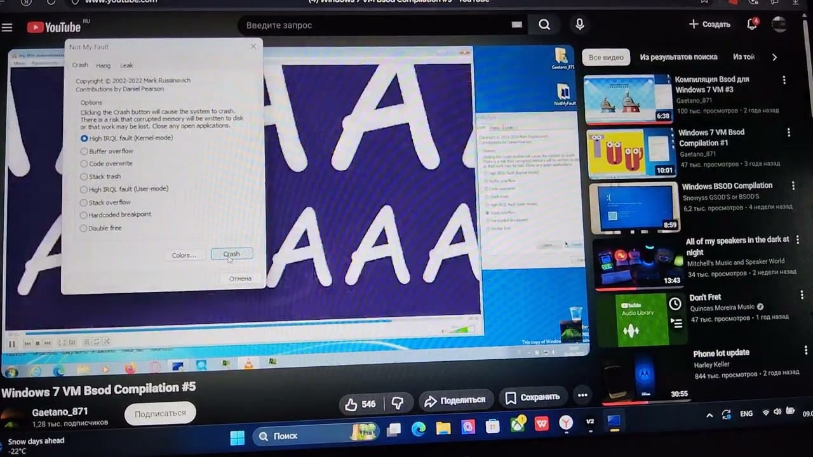Click the 'Crash' button in Not My Fault
This screenshot has width=813, height=457.
pos(231,254)
